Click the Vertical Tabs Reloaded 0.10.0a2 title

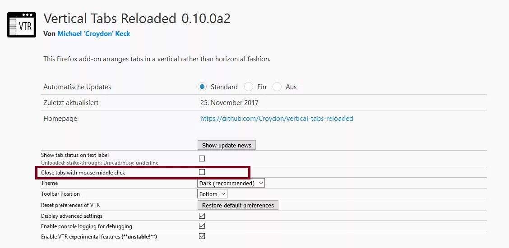(137, 18)
